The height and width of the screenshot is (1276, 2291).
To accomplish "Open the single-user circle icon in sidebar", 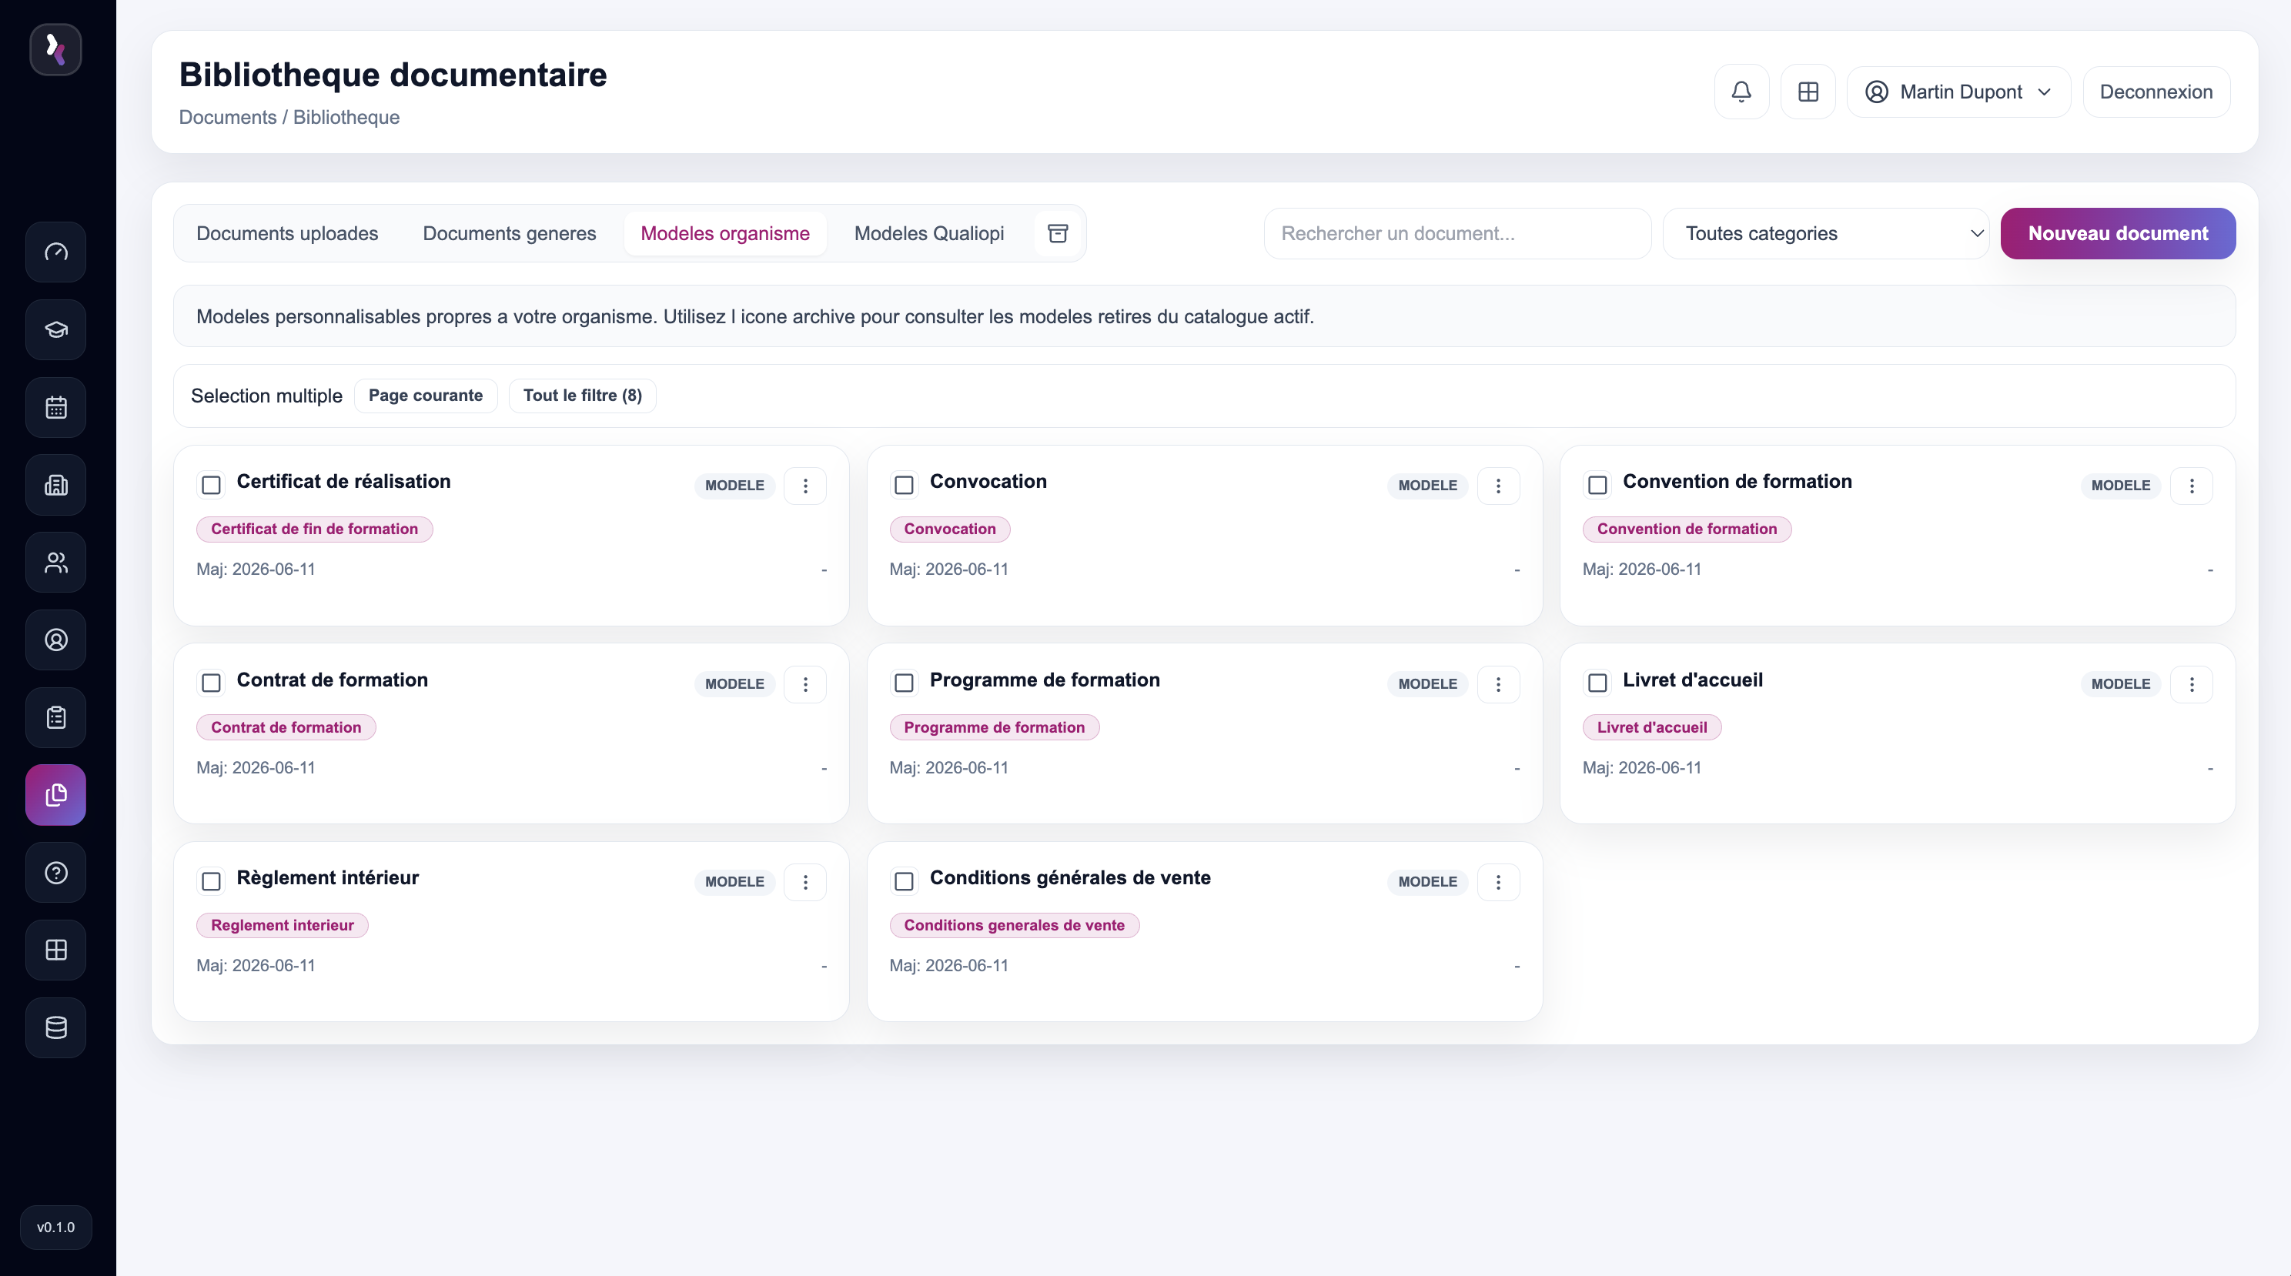I will pyautogui.click(x=56, y=640).
